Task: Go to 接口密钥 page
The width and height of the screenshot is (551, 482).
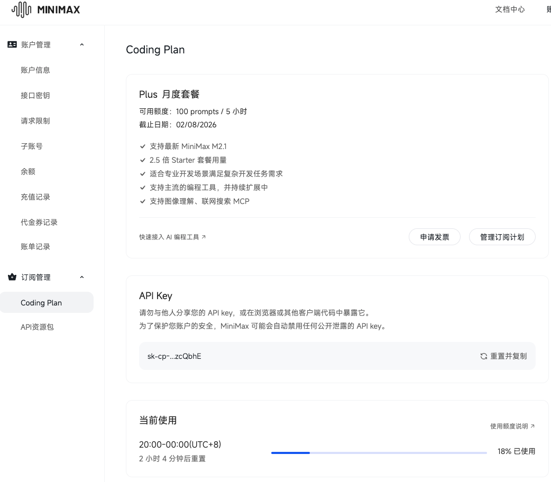Action: pyautogui.click(x=35, y=96)
